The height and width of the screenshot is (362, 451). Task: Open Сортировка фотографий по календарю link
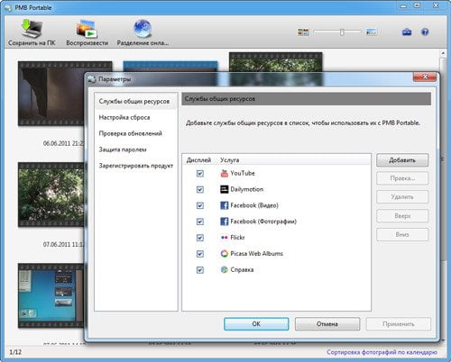[382, 352]
